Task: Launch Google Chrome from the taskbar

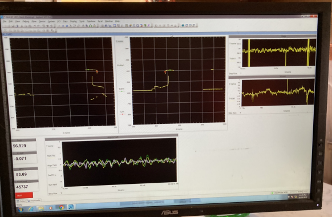Action: click(x=62, y=207)
